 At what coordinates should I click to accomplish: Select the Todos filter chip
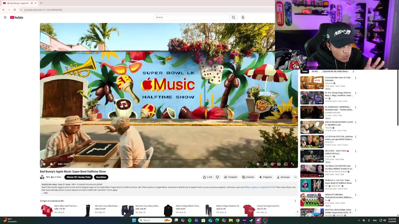pos(305,71)
